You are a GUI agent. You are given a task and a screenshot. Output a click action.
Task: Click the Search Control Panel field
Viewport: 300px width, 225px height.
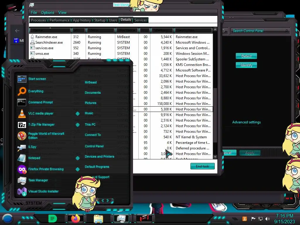260,30
